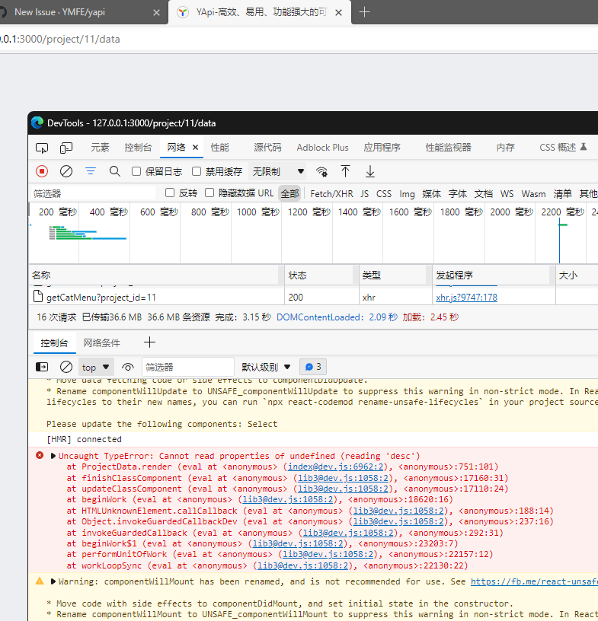Open the 应用程序 panel

[x=382, y=148]
